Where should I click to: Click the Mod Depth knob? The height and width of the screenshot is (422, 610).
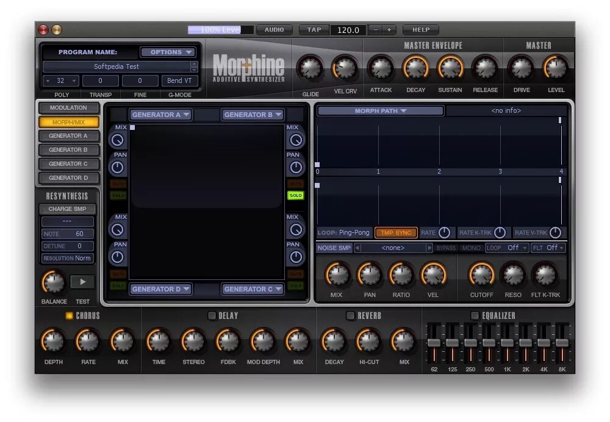click(x=263, y=341)
